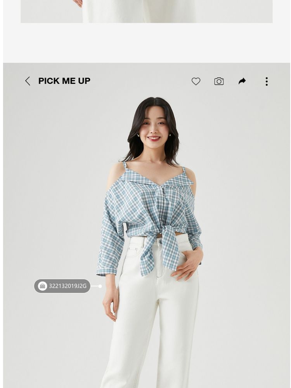Tap the gray product tag pill
Screen dimensions: 291x388
tap(62, 286)
